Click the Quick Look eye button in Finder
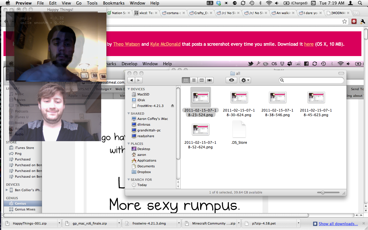The image size is (368, 230). pyautogui.click(x=231, y=80)
